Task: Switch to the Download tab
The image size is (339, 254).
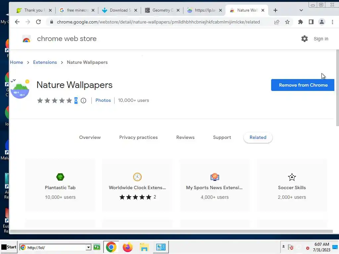Action: tap(119, 10)
